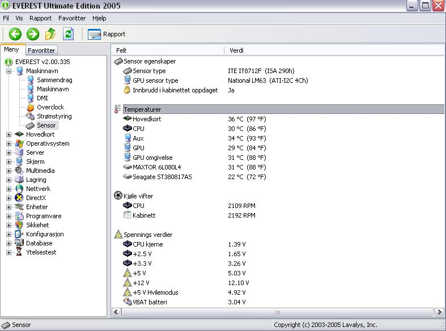Expand the DirectX tree node

tap(9, 198)
